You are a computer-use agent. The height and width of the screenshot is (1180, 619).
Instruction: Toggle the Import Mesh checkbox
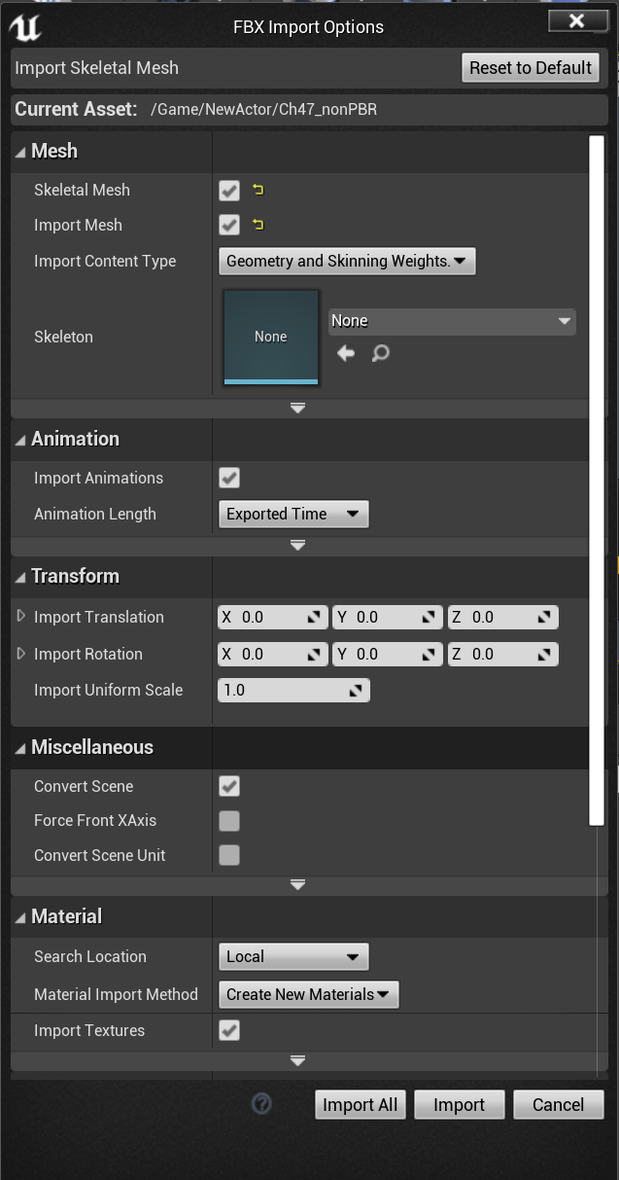229,225
